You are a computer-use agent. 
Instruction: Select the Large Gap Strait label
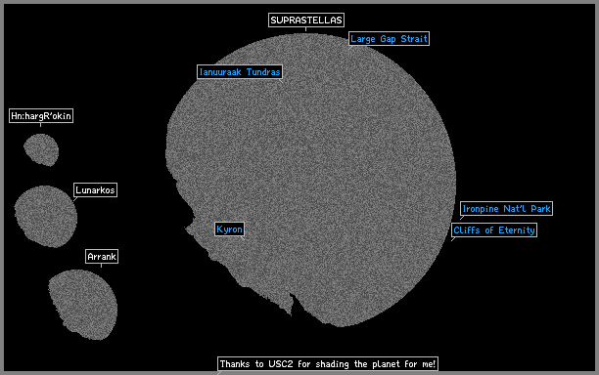tap(389, 39)
